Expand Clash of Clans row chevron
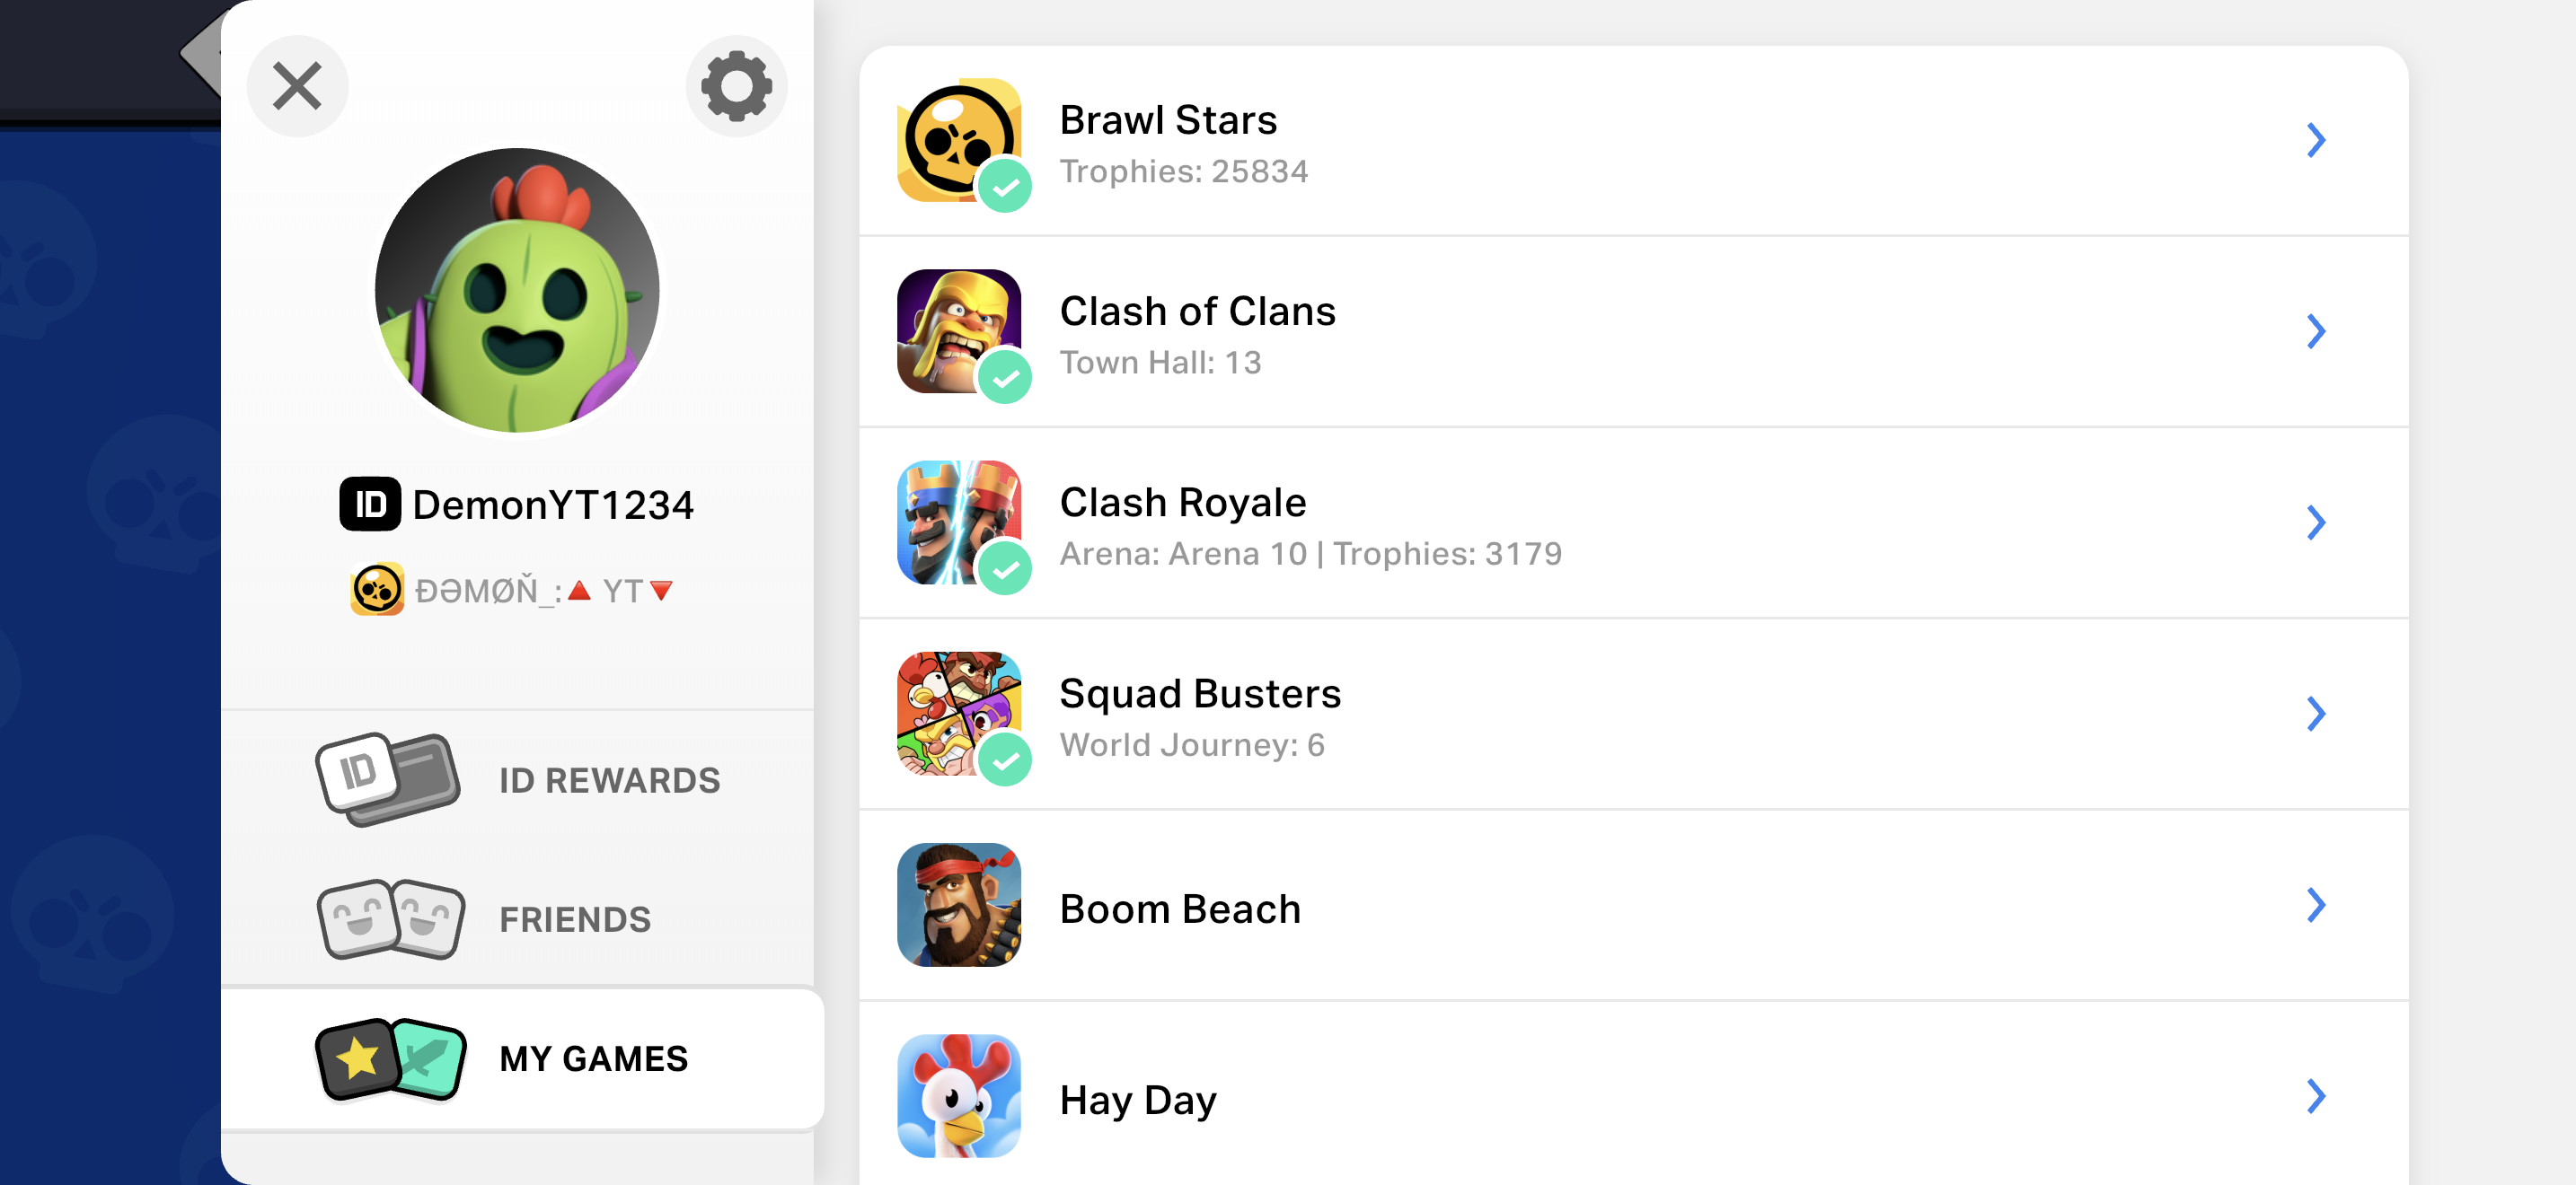This screenshot has height=1185, width=2576. [x=2316, y=330]
